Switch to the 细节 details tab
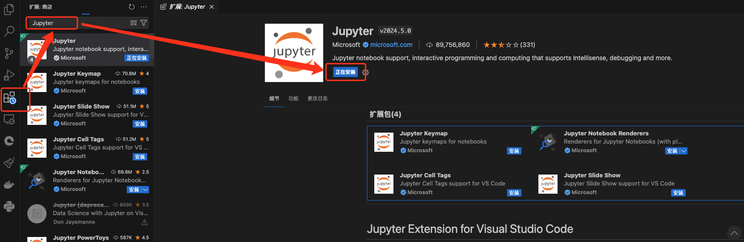Screen dimensions: 744x242 tap(274, 98)
